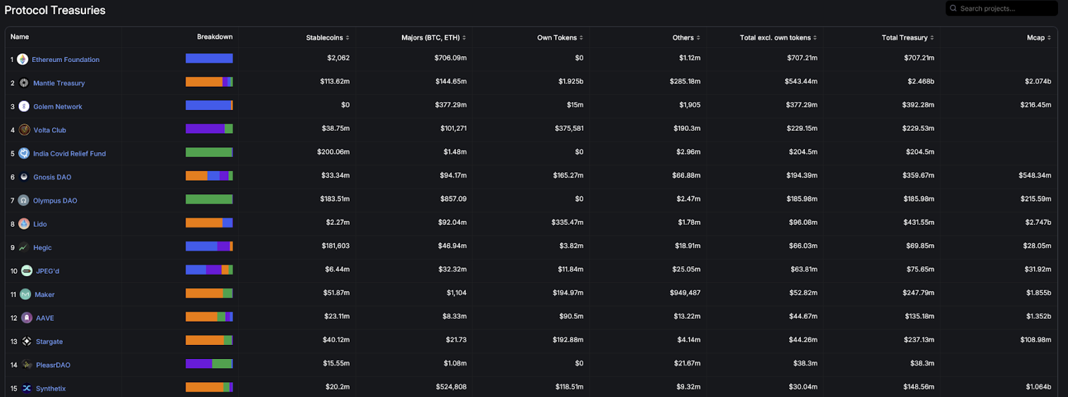Viewport: 1068px width, 397px height.
Task: Click India Covid Relief Fund's $200.06m stablecoins
Action: tap(333, 152)
